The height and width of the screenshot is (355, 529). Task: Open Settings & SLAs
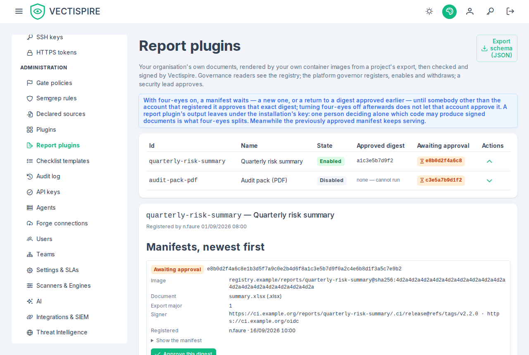pos(57,270)
